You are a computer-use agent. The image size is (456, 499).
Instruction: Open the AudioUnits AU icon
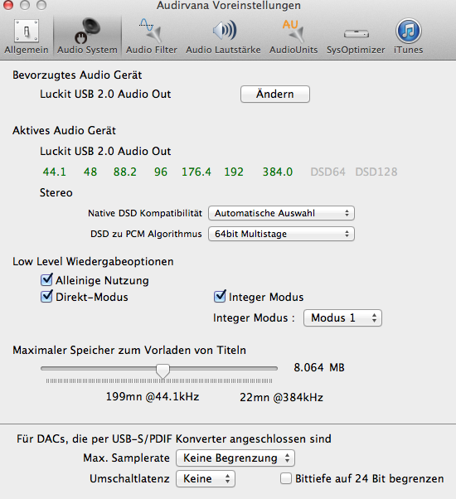[293, 31]
